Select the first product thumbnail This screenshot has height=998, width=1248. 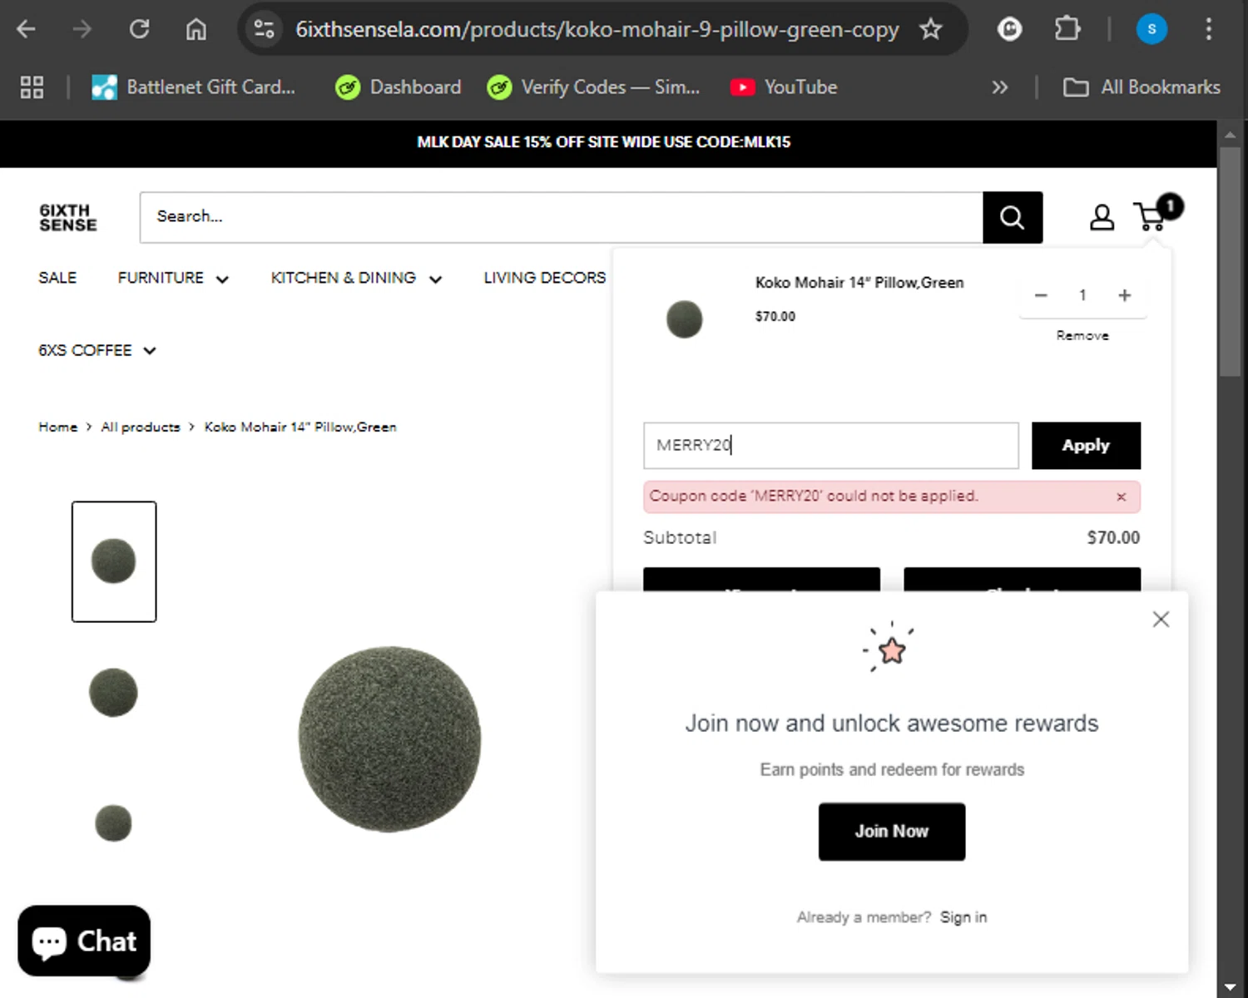(114, 561)
